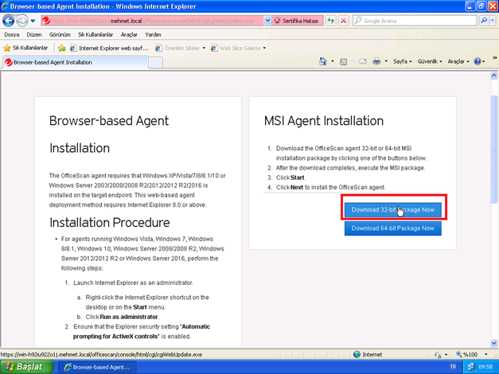
Task: Click the %100 zoom level control
Action: (467, 355)
